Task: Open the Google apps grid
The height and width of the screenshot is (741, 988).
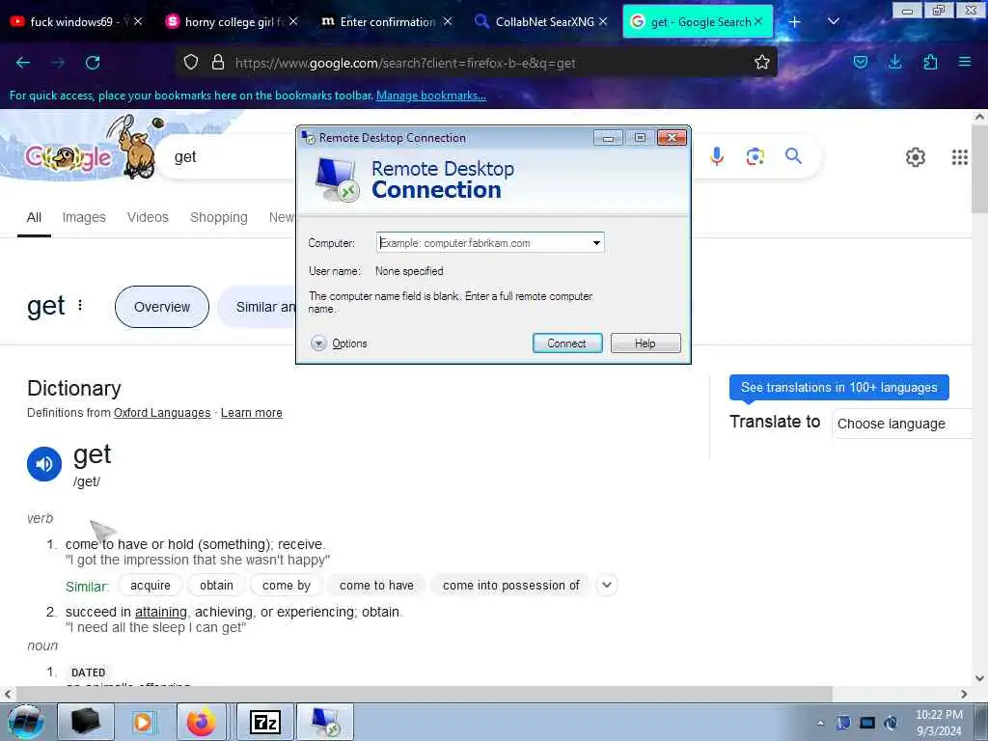Action: 959,157
